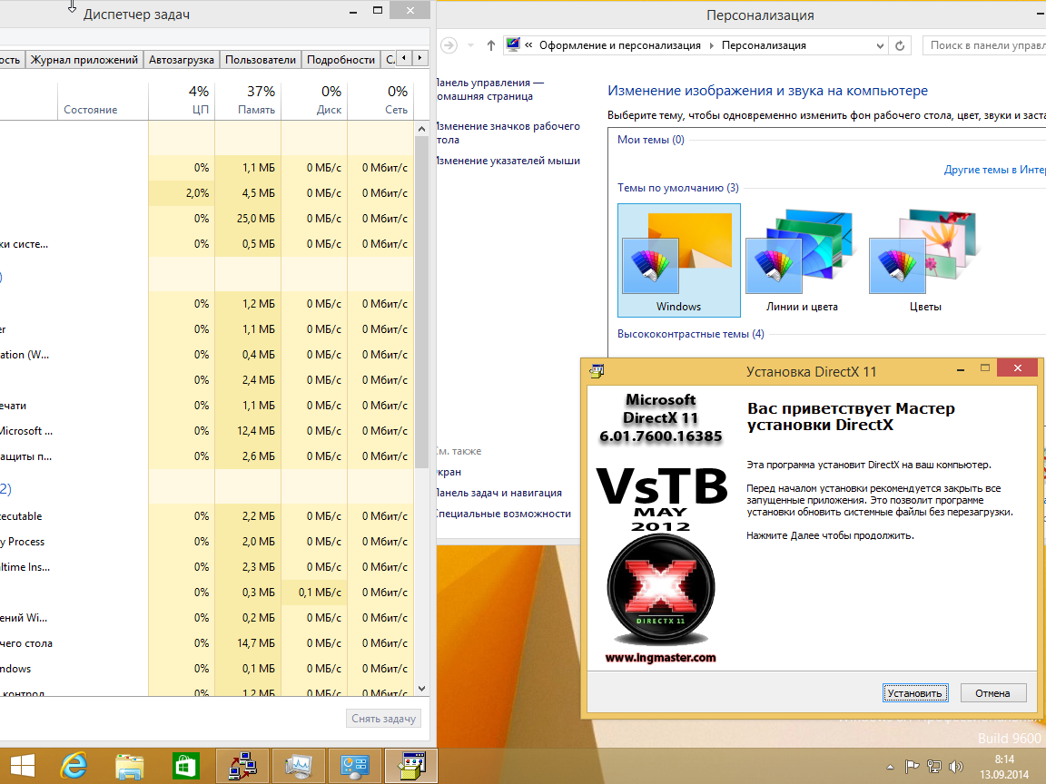The height and width of the screenshot is (784, 1046).
Task: Open Windows Store from taskbar
Action: pos(185,766)
